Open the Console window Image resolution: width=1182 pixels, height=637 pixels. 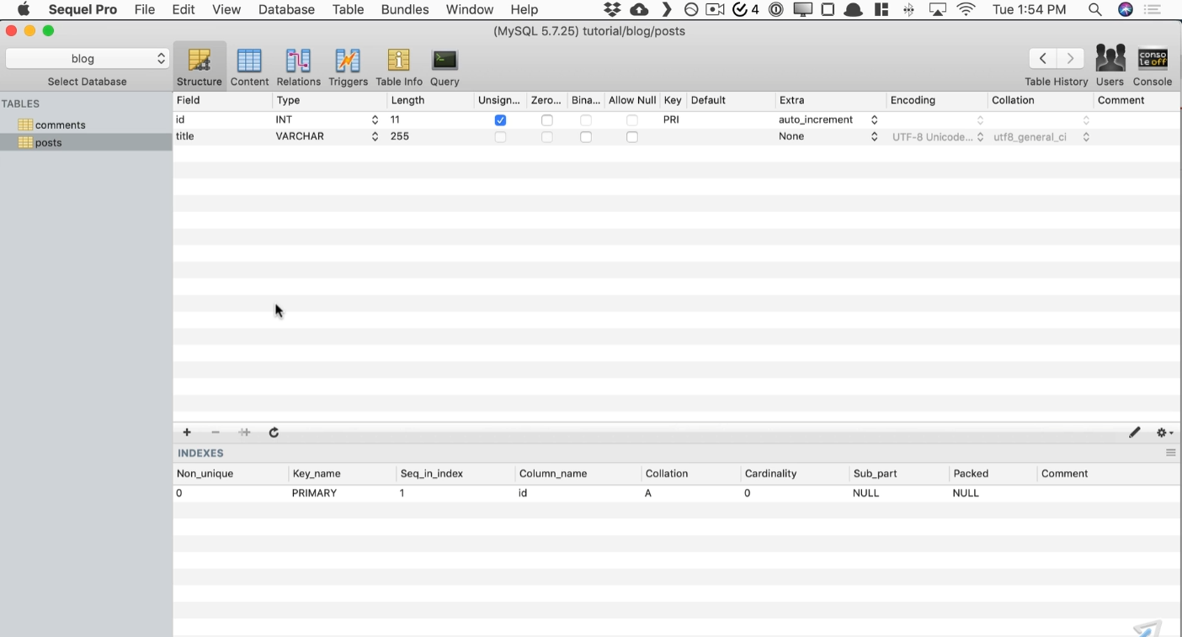1153,66
